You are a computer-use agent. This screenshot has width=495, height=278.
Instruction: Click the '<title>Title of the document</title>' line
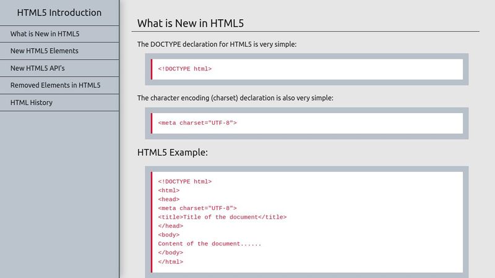coord(222,217)
